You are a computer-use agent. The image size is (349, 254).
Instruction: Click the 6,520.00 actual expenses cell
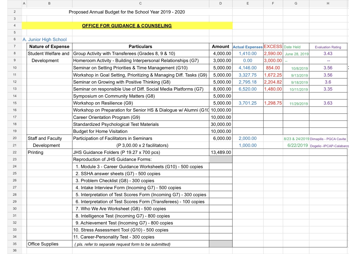coord(248,89)
